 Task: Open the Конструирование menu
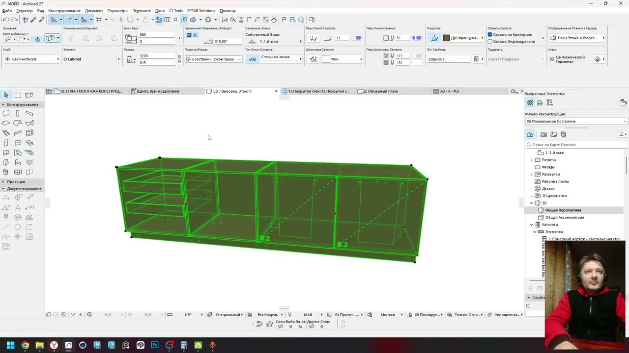pyautogui.click(x=64, y=11)
